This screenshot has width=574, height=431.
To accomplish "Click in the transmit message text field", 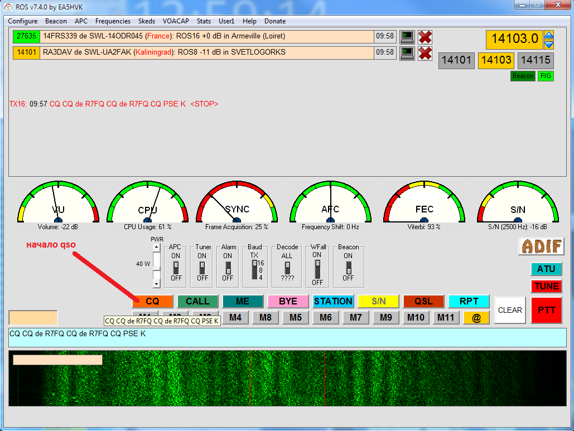I will (x=287, y=337).
